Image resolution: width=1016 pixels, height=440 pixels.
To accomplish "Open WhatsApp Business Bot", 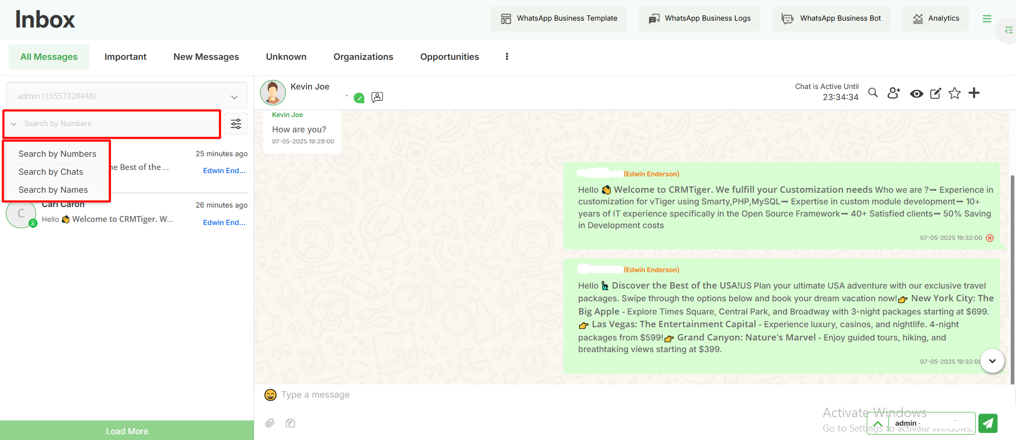I will click(x=831, y=19).
